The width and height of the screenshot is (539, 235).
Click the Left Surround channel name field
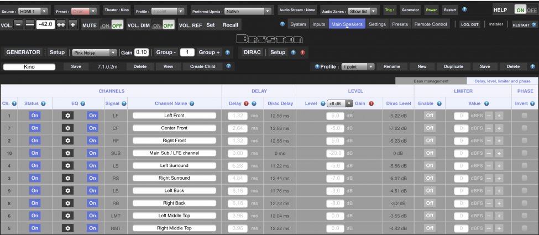(x=174, y=165)
